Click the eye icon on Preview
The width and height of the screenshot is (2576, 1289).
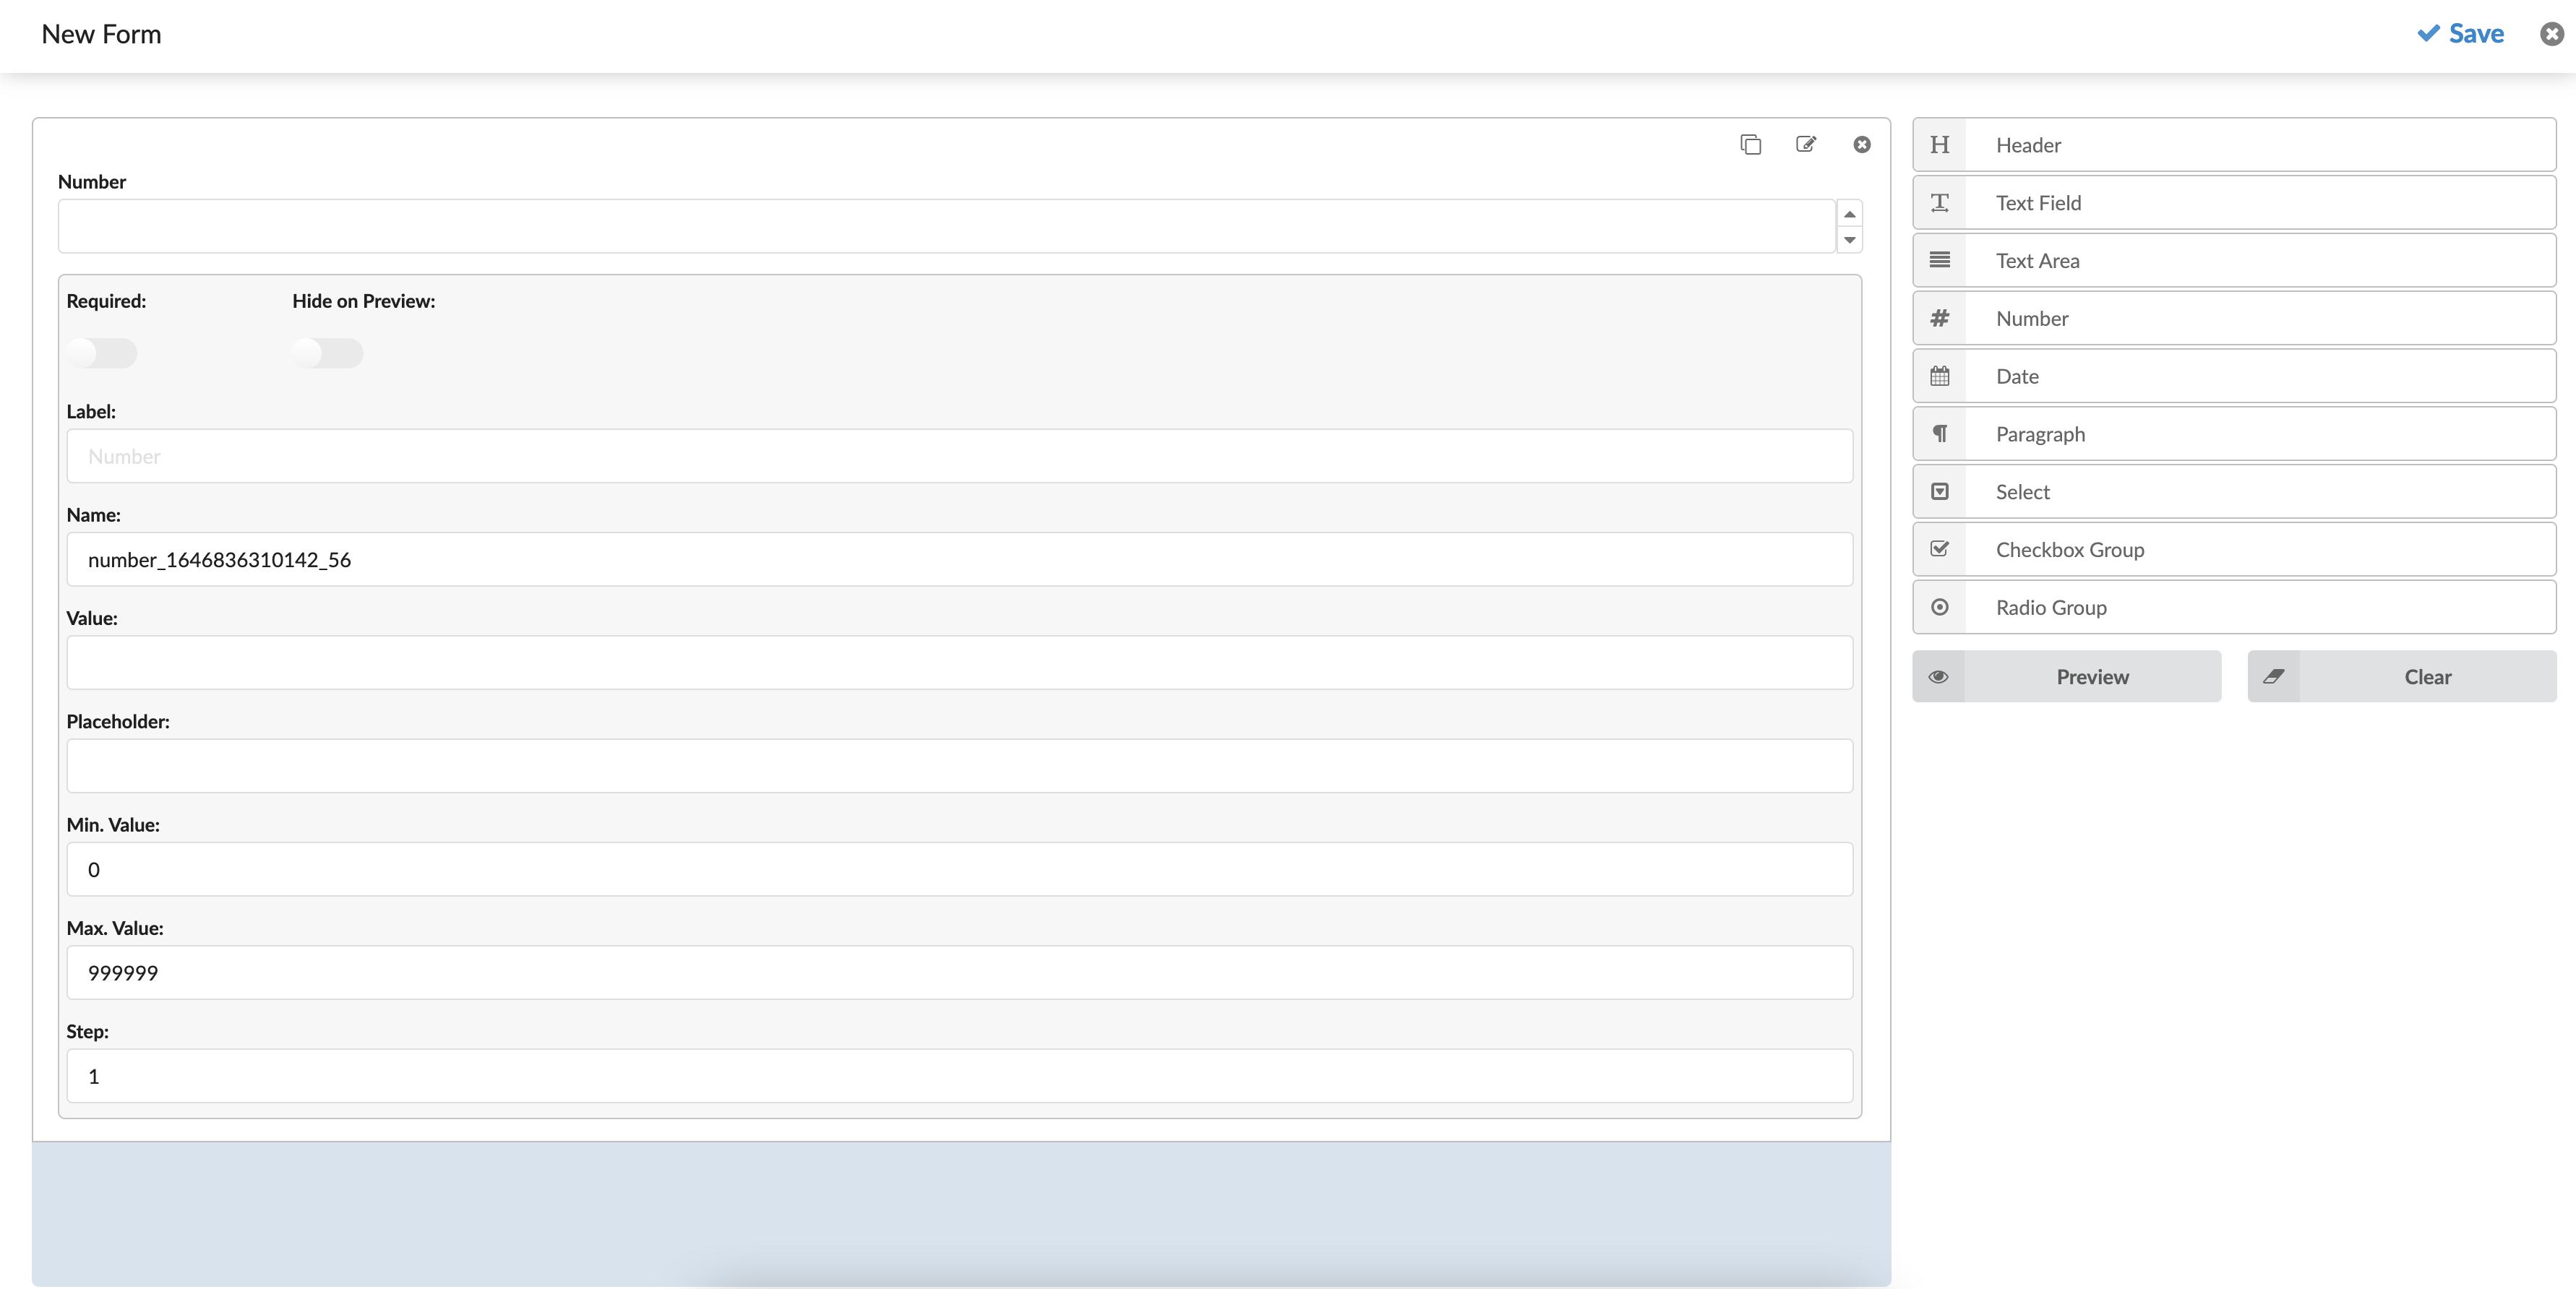click(1938, 677)
